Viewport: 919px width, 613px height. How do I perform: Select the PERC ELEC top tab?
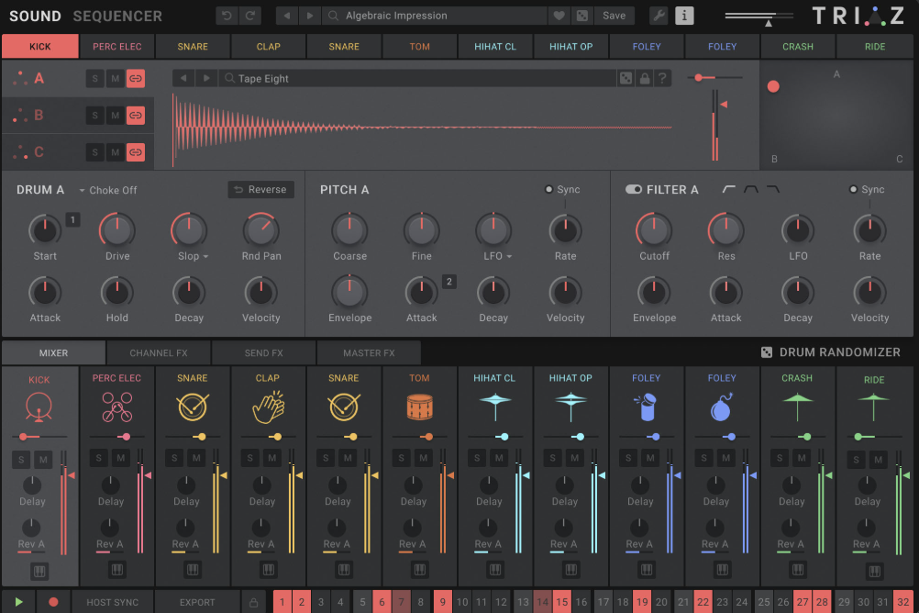[x=117, y=46]
